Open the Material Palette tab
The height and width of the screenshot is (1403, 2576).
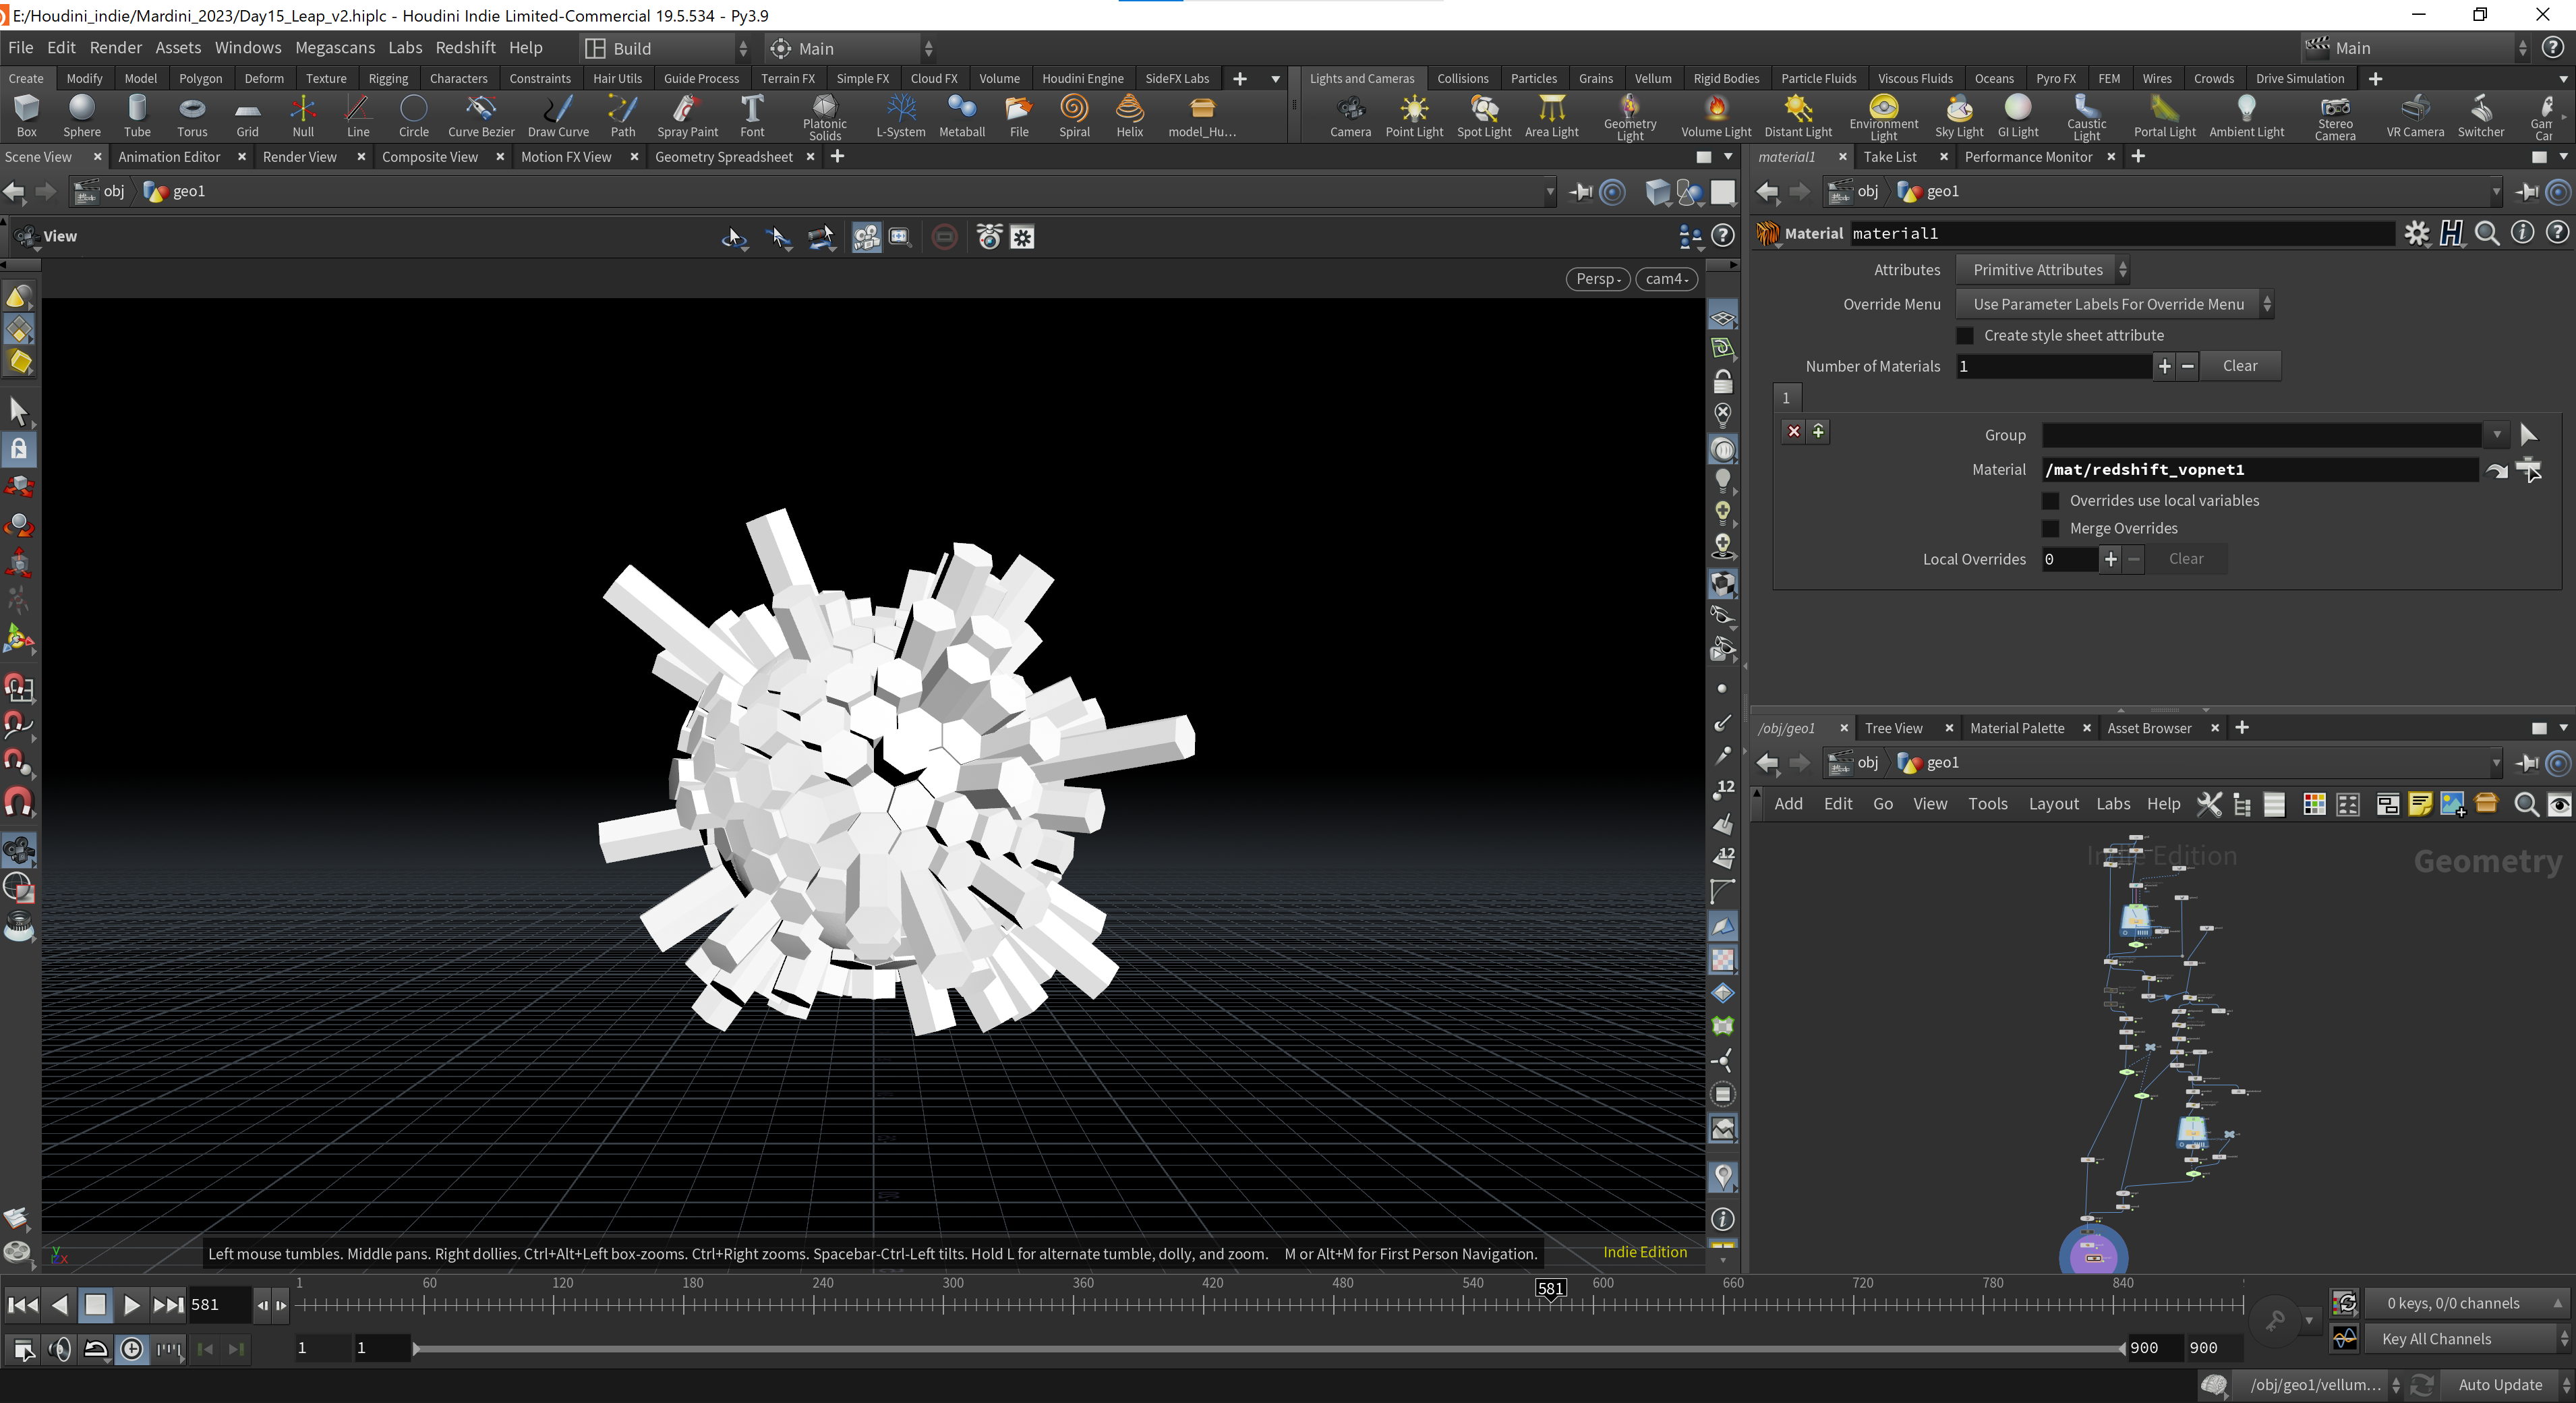[2016, 728]
